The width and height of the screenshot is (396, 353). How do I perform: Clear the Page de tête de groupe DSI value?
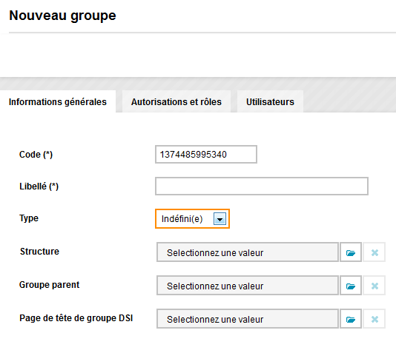pyautogui.click(x=374, y=319)
